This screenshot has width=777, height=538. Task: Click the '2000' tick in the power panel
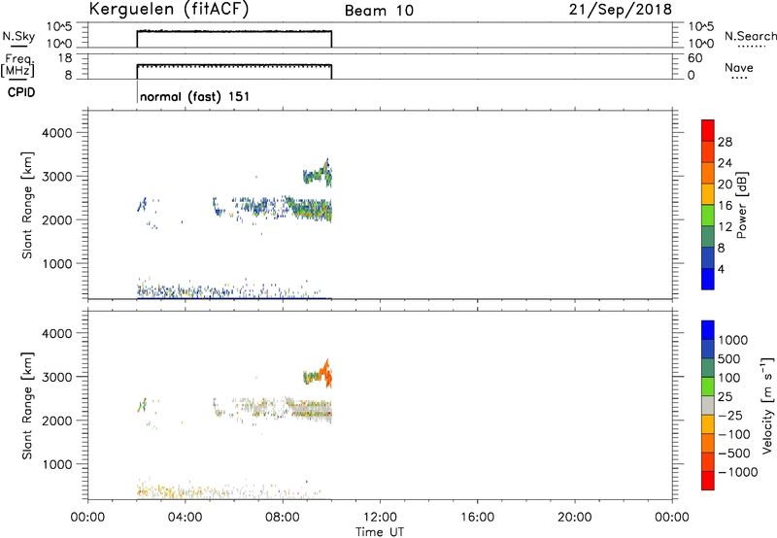57,219
